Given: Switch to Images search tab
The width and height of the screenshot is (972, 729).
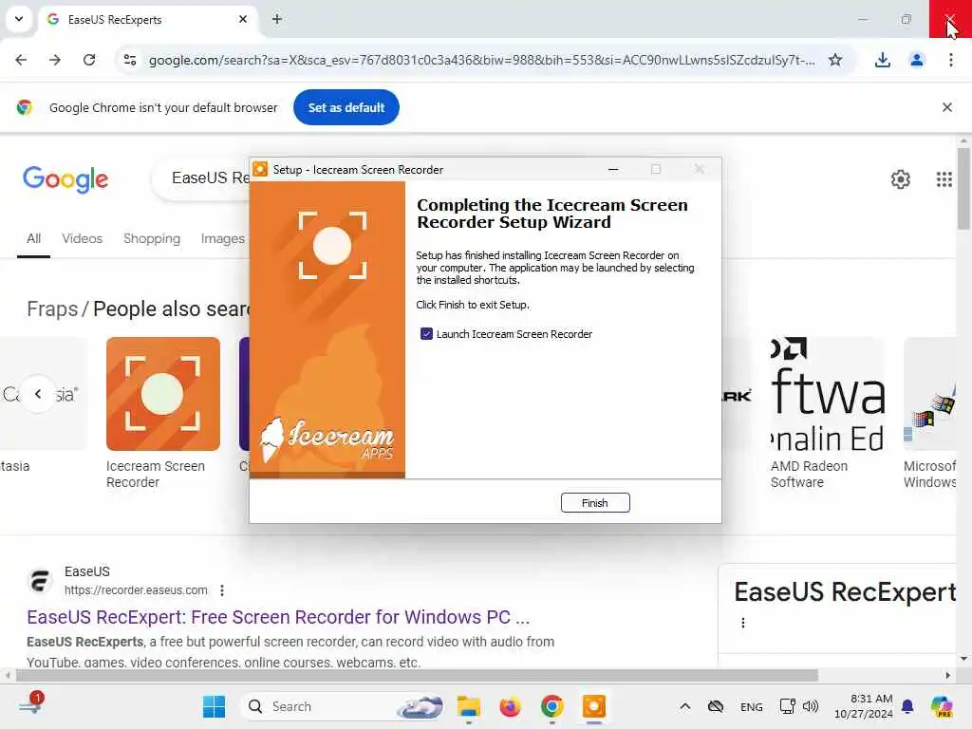Looking at the screenshot, I should 222,238.
